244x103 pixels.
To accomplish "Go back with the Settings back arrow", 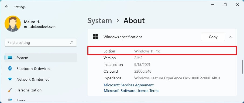I will pos(6,7).
